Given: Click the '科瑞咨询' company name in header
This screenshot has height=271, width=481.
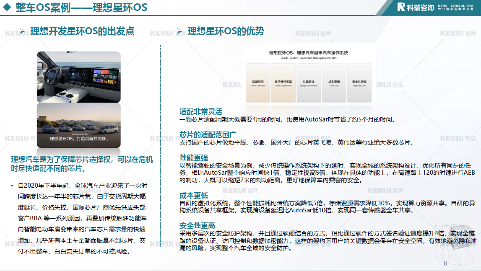Looking at the screenshot, I should (x=420, y=8).
